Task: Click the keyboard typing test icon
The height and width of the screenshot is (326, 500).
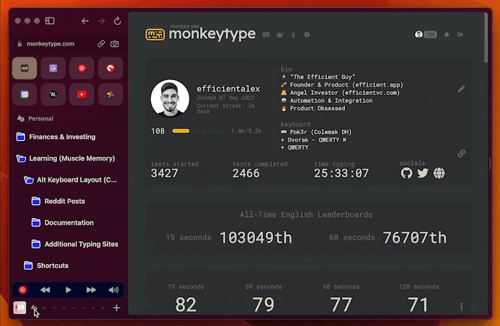Action: click(266, 35)
